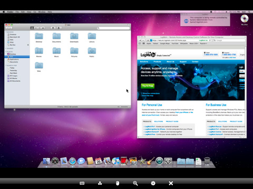The image size is (253, 189).
Task: Open the Window menu in the menu bar
Action: tap(42, 12)
